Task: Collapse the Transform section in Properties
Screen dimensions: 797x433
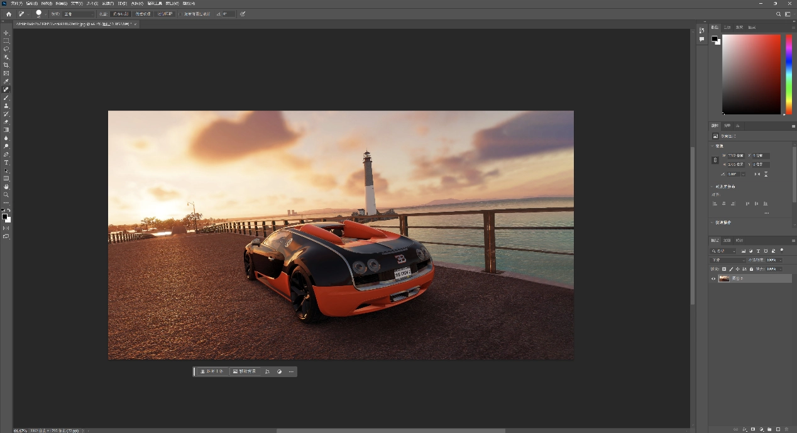Action: tap(712, 146)
